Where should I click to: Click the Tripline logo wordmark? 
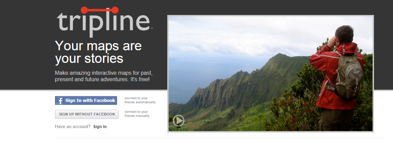[103, 23]
